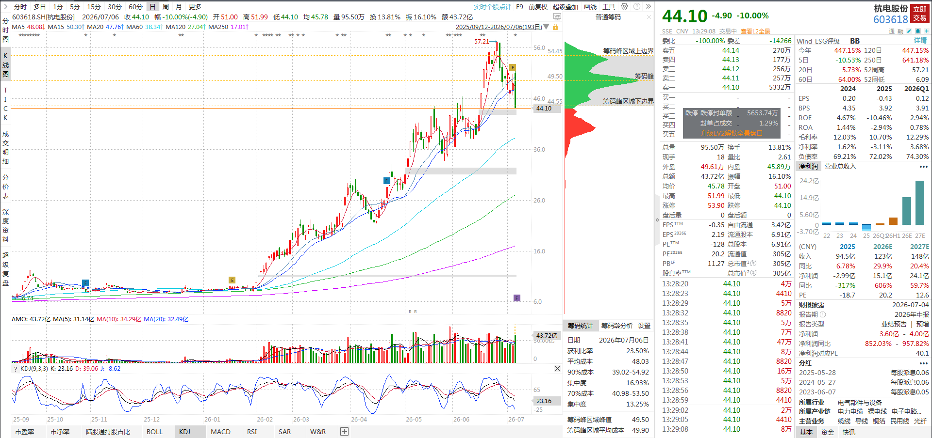Expand more toolbar options double chevron
932x438 pixels.
pos(649,7)
